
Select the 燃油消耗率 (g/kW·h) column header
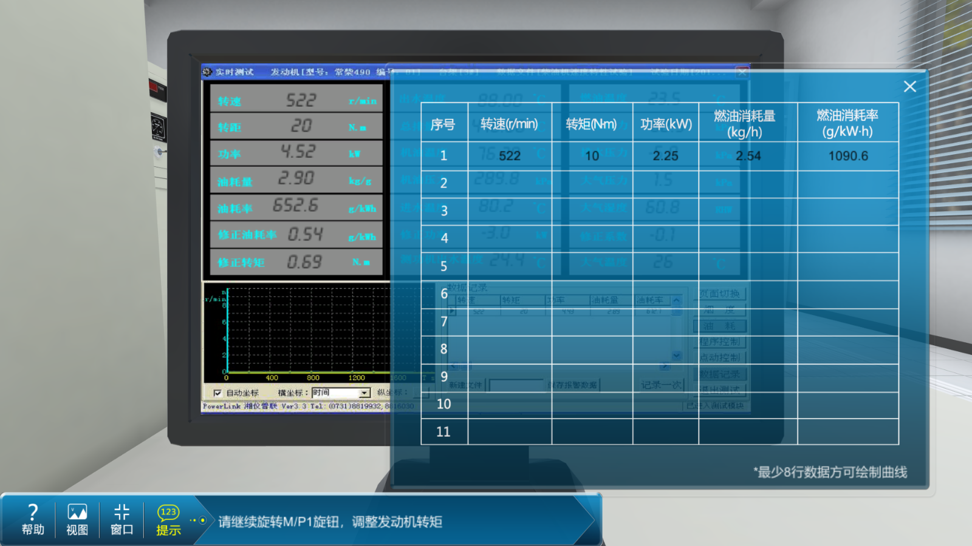(x=847, y=123)
